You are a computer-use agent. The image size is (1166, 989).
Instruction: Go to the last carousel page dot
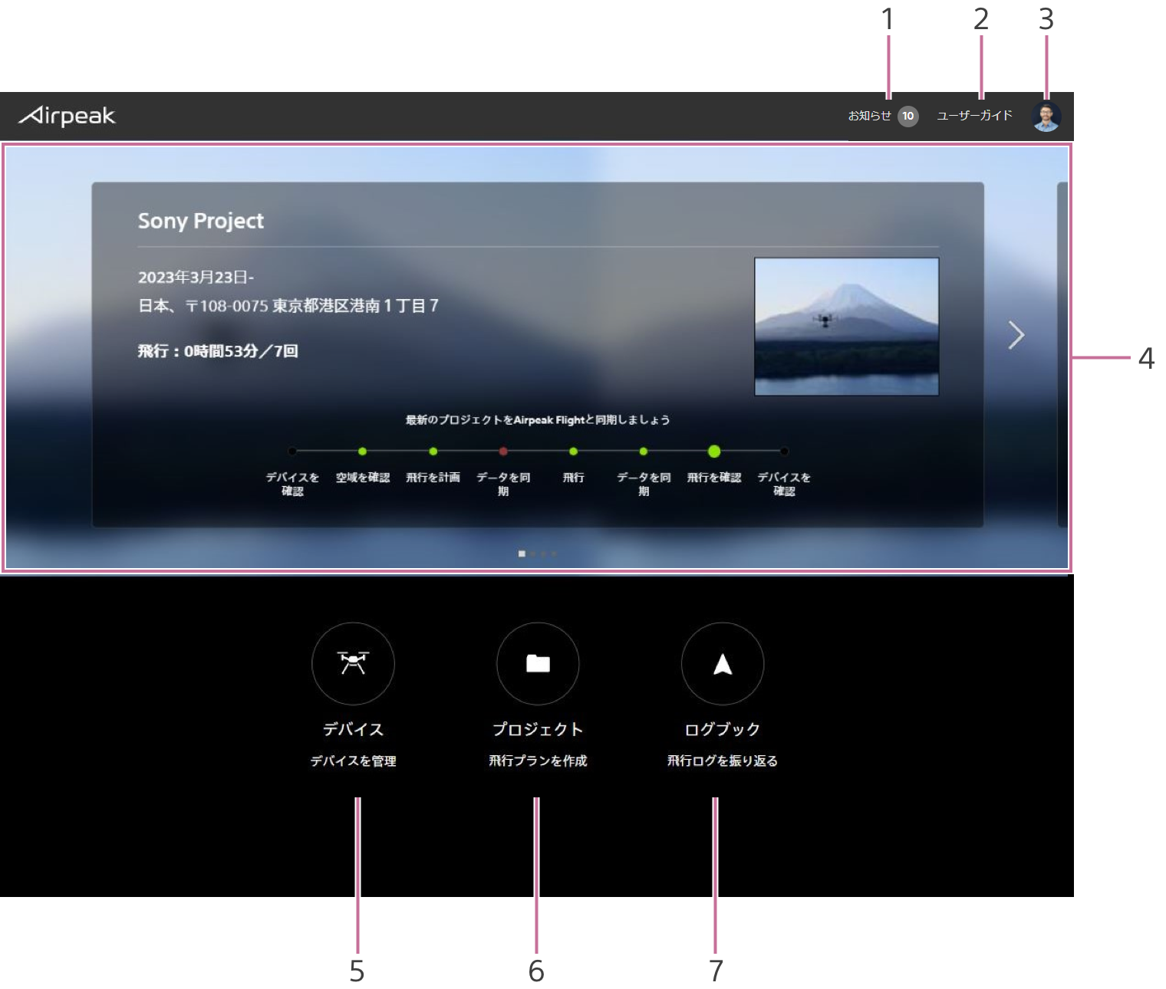[x=554, y=554]
